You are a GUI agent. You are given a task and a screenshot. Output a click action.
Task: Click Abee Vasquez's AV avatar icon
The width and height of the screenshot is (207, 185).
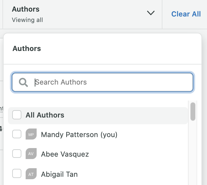point(31,154)
